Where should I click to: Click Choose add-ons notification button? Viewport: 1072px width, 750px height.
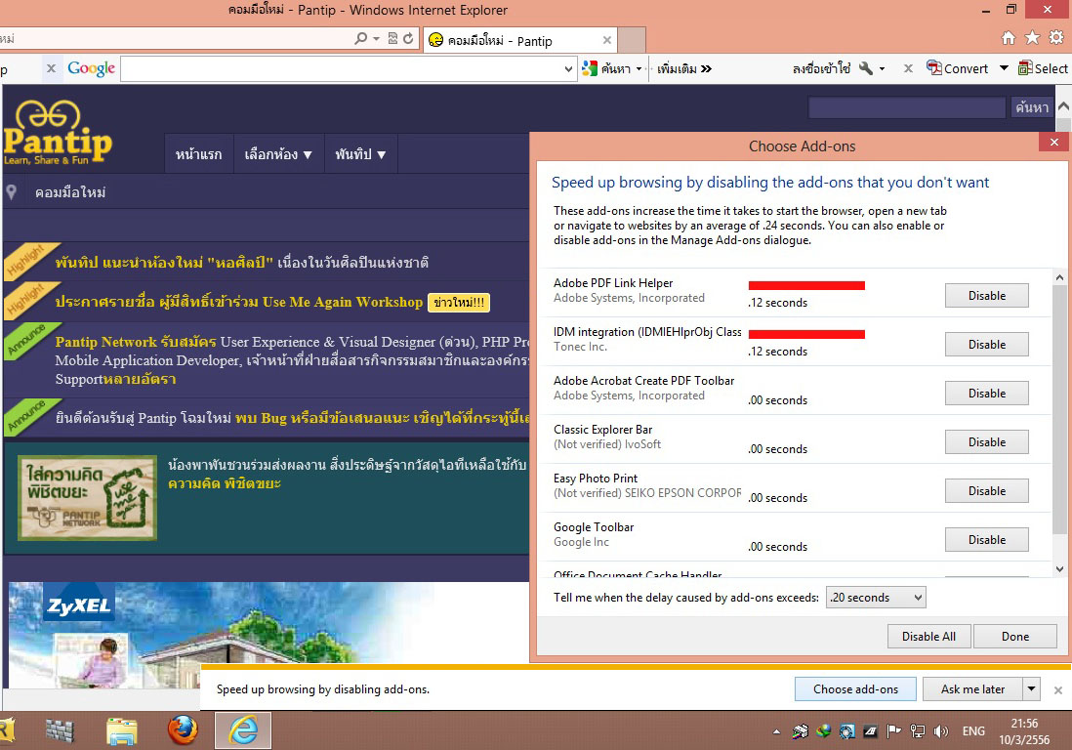(x=855, y=689)
